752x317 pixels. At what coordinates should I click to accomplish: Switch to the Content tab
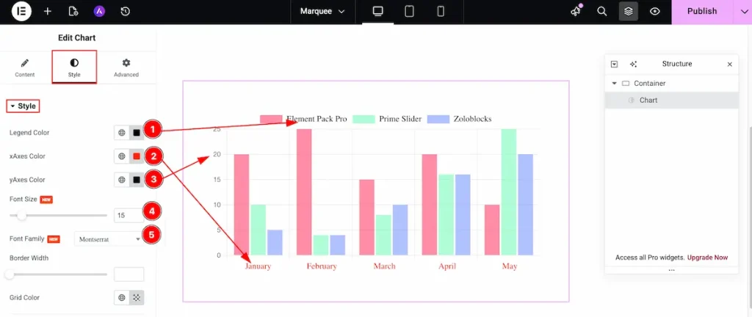[x=25, y=68]
